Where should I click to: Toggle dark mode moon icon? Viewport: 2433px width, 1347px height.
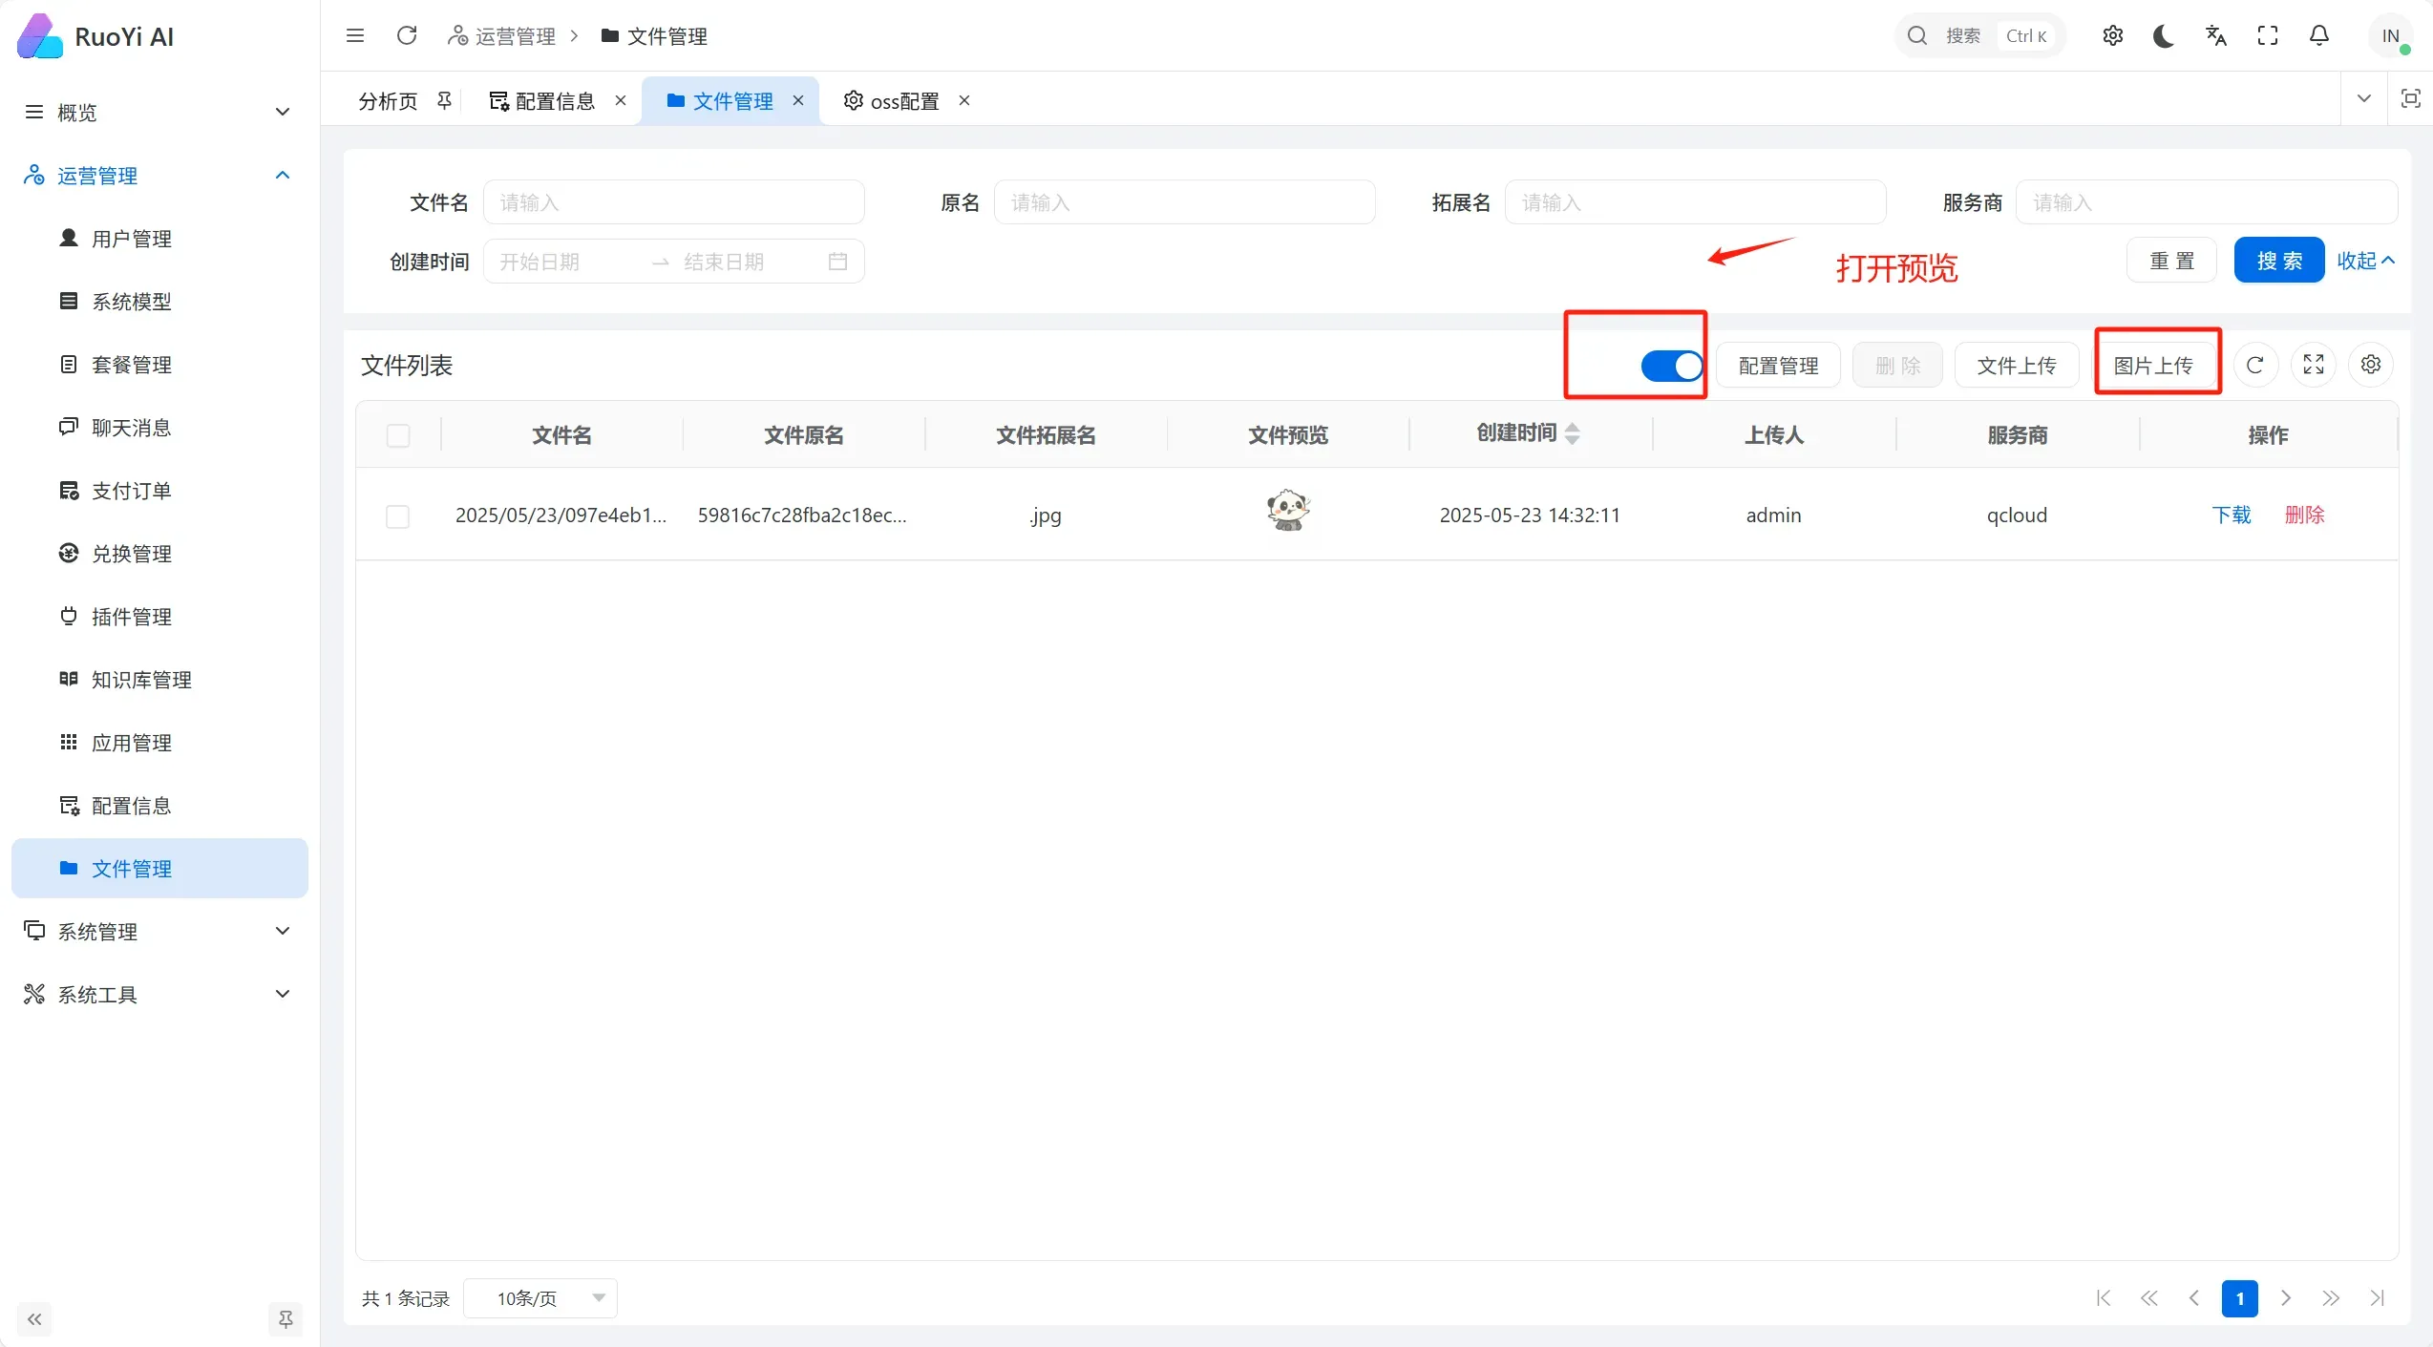2164,36
